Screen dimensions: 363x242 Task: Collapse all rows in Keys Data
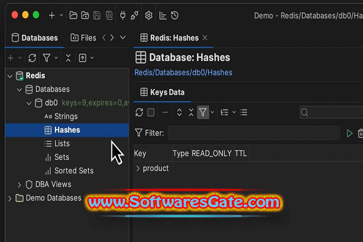click(x=191, y=112)
